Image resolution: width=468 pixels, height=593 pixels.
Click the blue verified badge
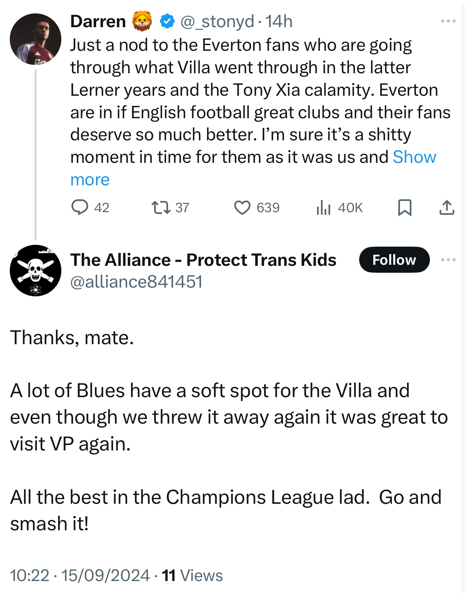tap(167, 21)
